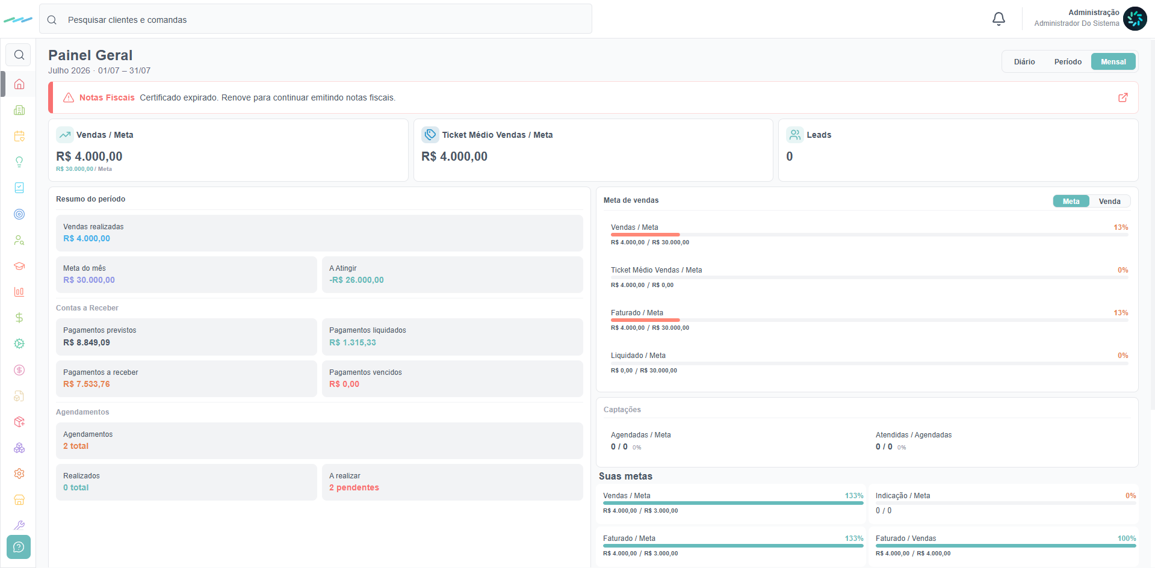
Task: Click the Vendas / Meta progress bar
Action: coord(869,235)
